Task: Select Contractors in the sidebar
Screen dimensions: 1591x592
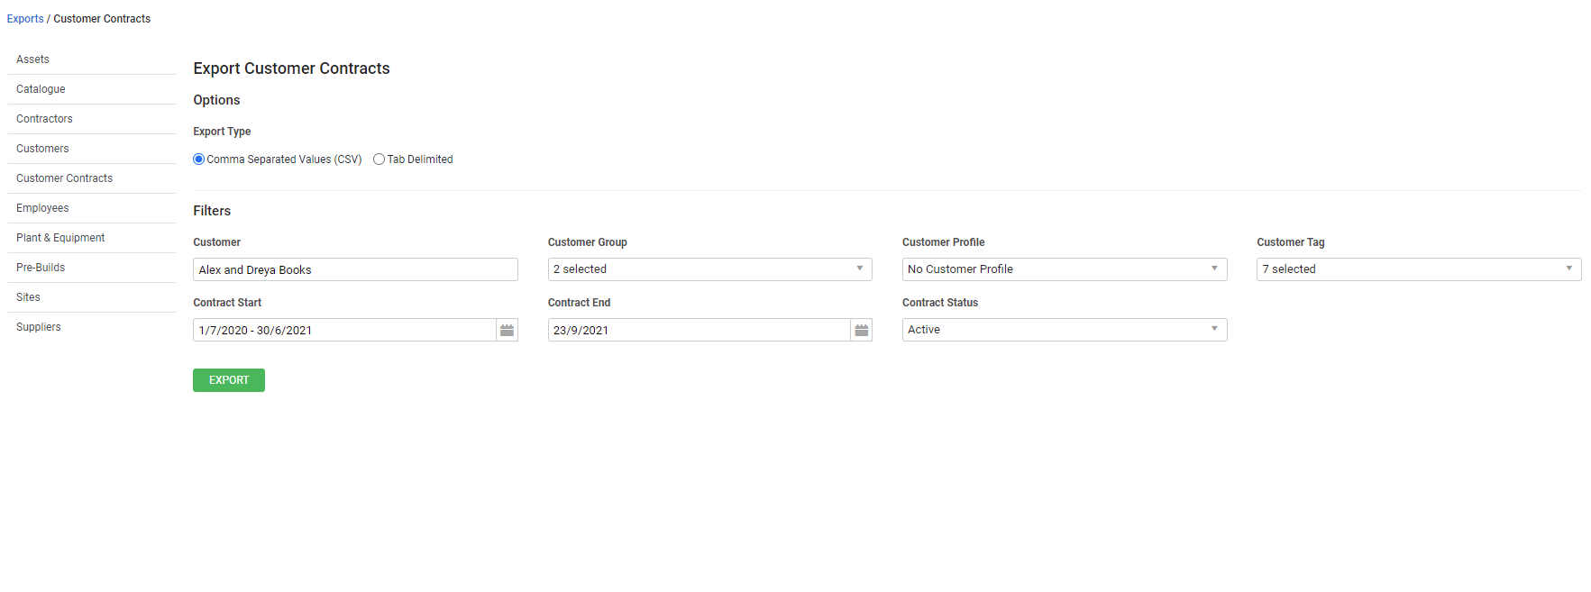Action: [x=91, y=119]
